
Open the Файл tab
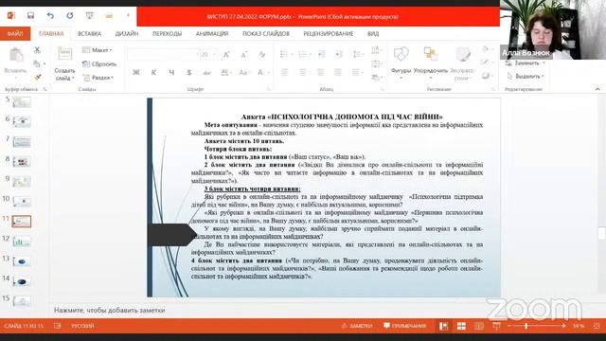point(15,34)
